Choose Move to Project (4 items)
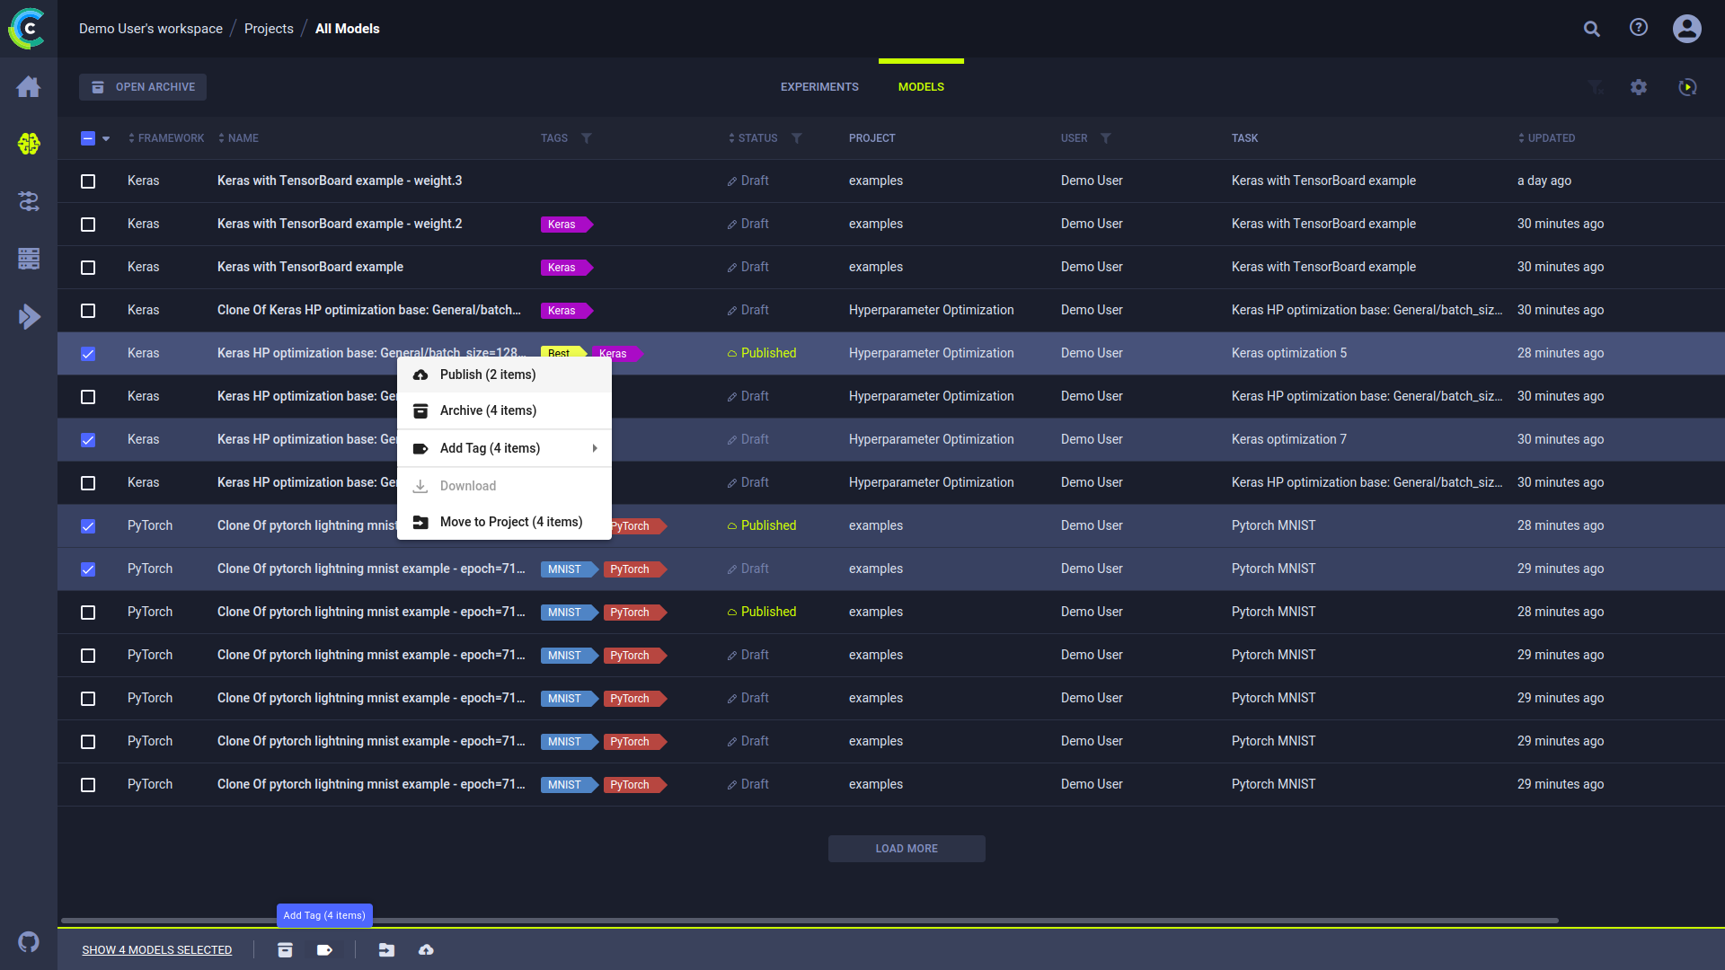 click(x=504, y=522)
